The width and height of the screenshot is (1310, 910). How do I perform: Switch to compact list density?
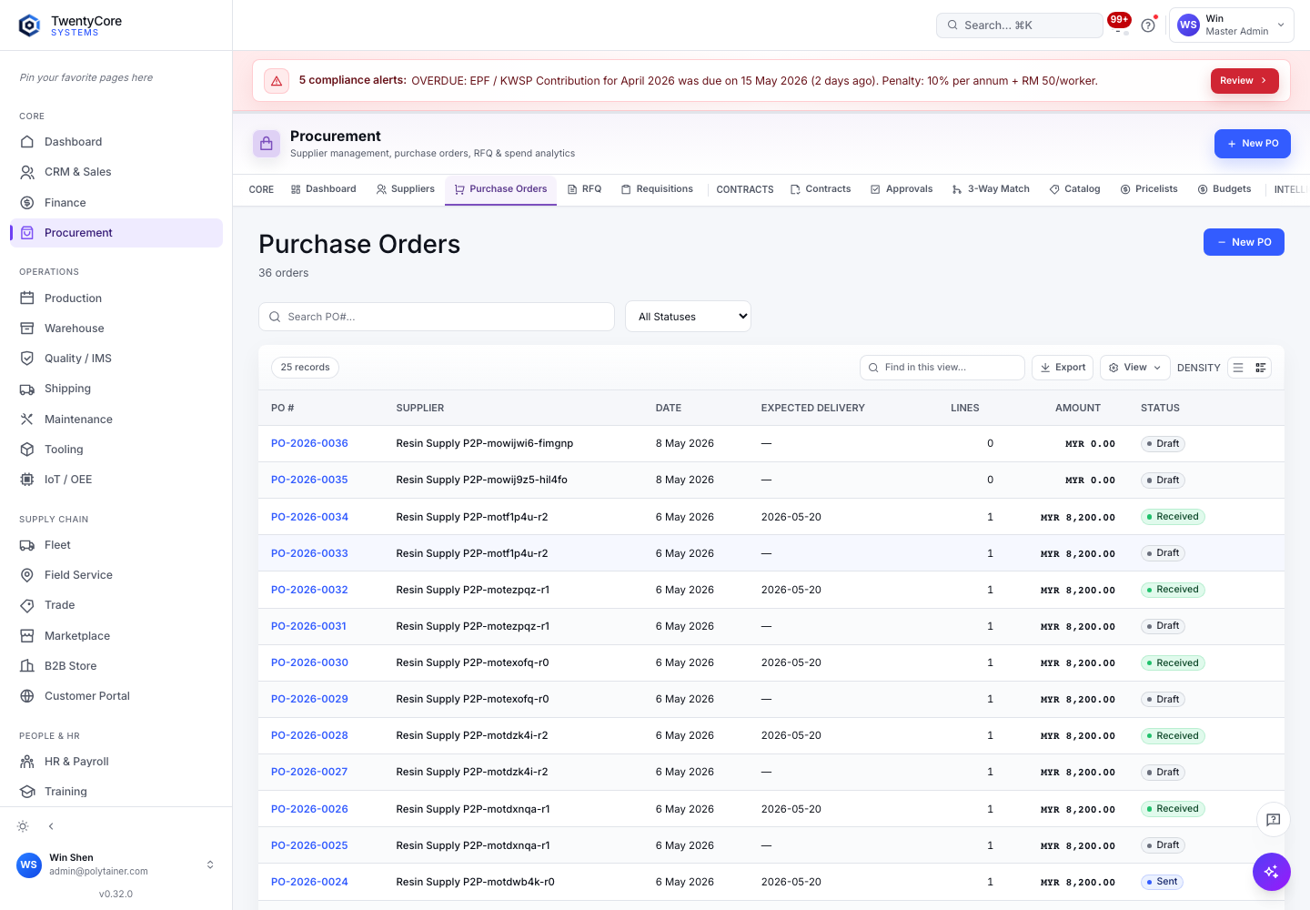tap(1238, 368)
